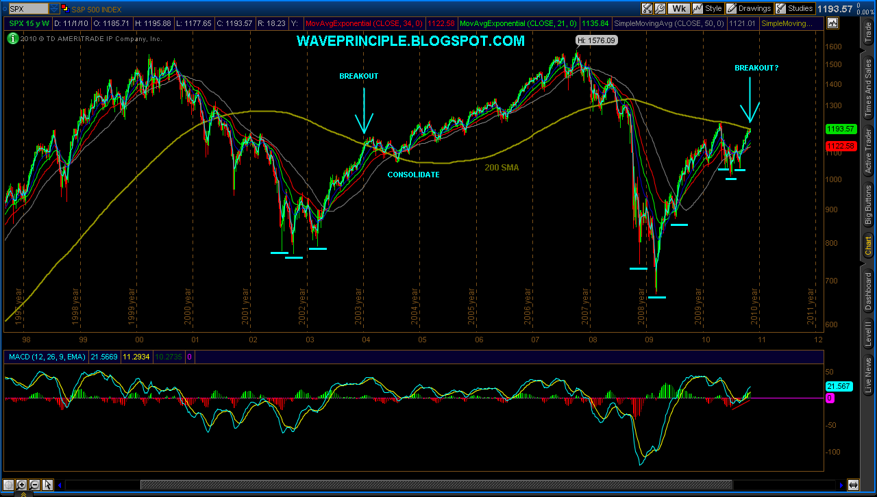This screenshot has width=877, height=497.
Task: Click the chart settings wrench icon
Action: click(660, 8)
